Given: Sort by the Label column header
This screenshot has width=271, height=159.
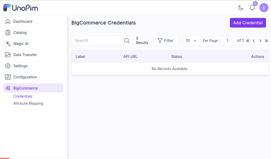Looking at the screenshot, I should pos(80,57).
